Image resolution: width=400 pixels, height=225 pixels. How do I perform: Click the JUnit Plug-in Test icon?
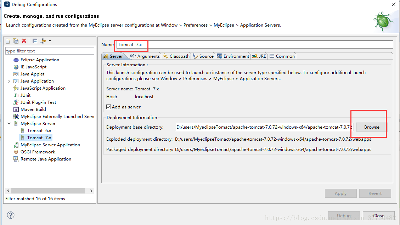point(16,102)
